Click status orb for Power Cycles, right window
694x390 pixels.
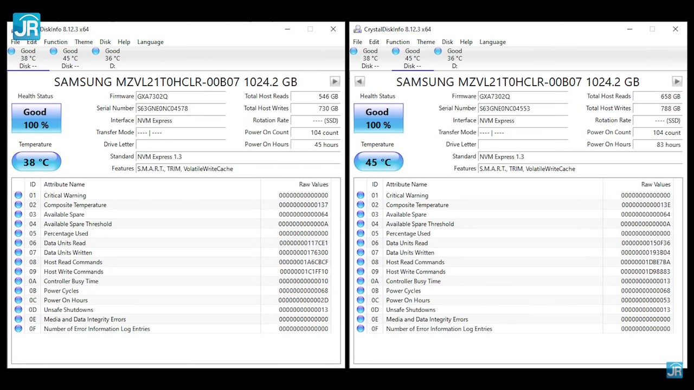pos(361,291)
